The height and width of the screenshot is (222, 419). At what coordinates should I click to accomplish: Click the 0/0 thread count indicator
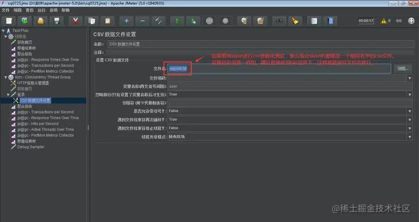pyautogui.click(x=399, y=21)
